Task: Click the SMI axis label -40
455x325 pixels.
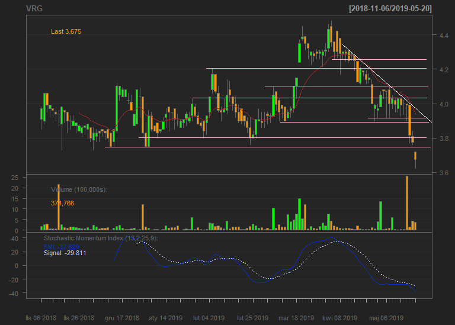Action: (x=14, y=294)
